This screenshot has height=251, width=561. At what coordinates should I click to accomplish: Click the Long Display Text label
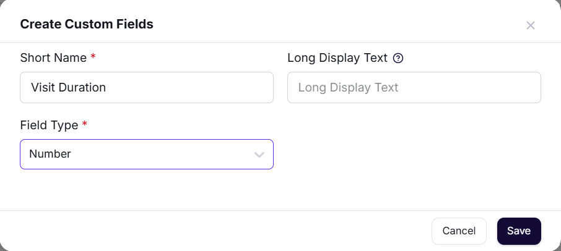click(x=337, y=58)
